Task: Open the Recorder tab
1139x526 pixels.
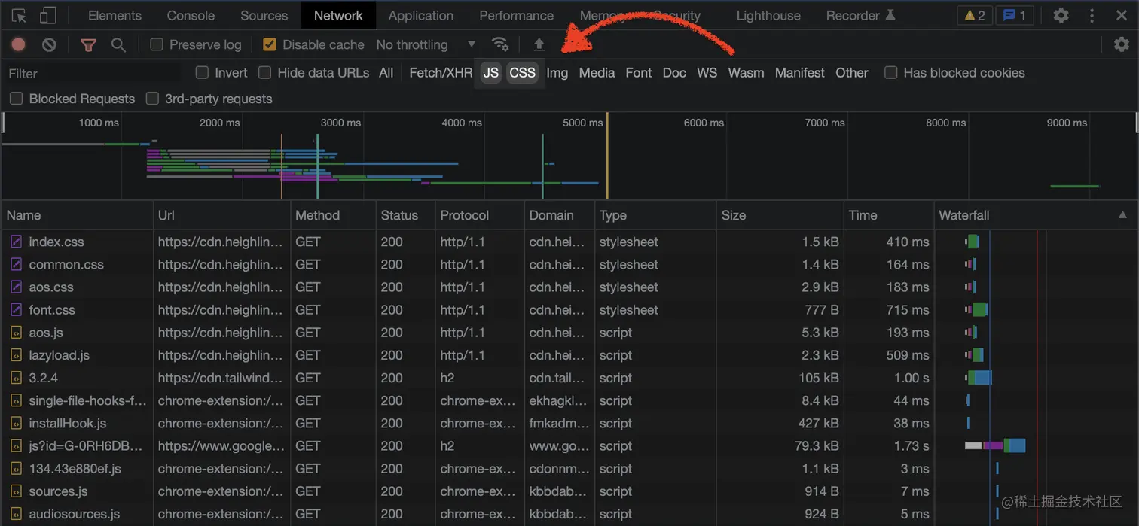Action: (860, 15)
